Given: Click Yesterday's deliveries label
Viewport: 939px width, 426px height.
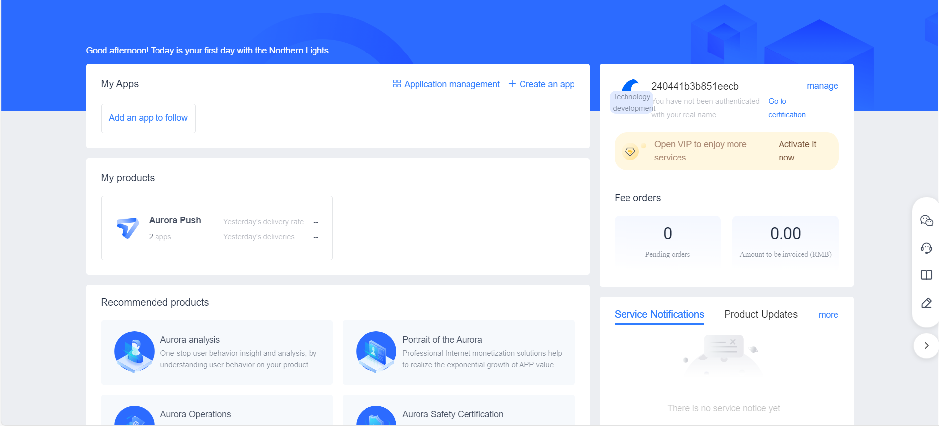Looking at the screenshot, I should click(259, 237).
